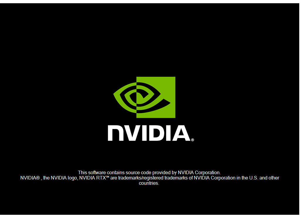Click the letter 'V' in the NVIDIA wordmark
This screenshot has width=301, height=215.
tap(132, 133)
